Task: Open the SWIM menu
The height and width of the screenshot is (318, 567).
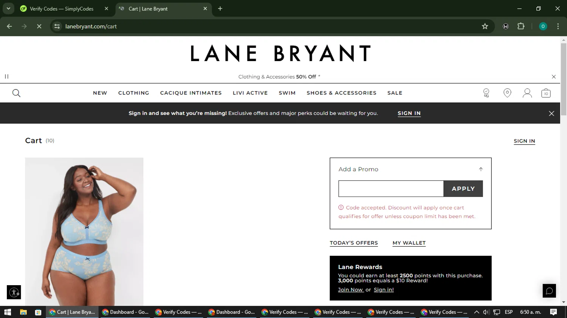Action: (287, 93)
